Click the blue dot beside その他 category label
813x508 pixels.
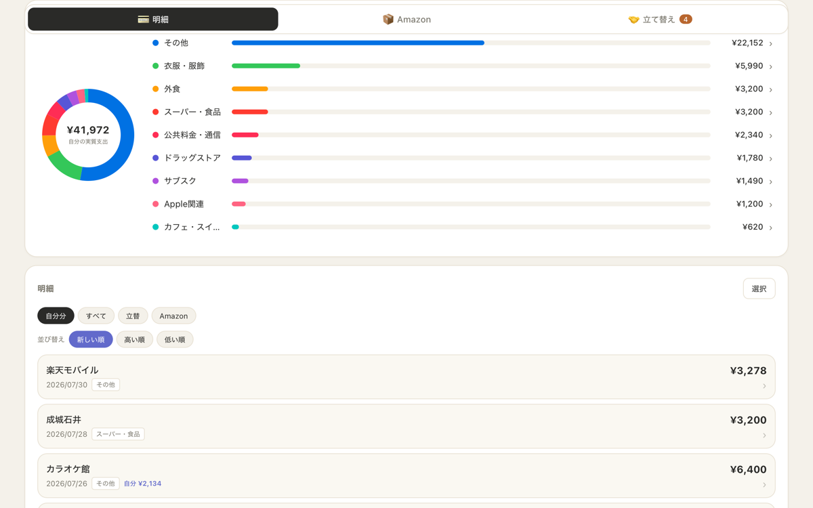[x=156, y=43]
